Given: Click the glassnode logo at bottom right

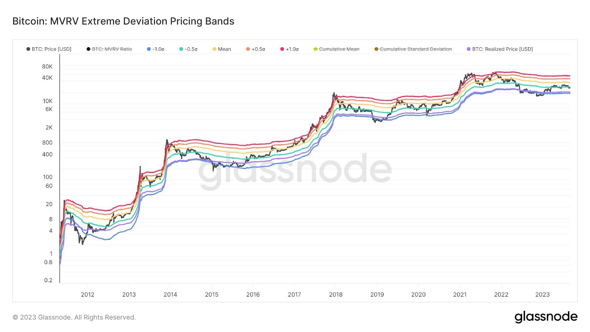Looking at the screenshot, I should coord(546,317).
